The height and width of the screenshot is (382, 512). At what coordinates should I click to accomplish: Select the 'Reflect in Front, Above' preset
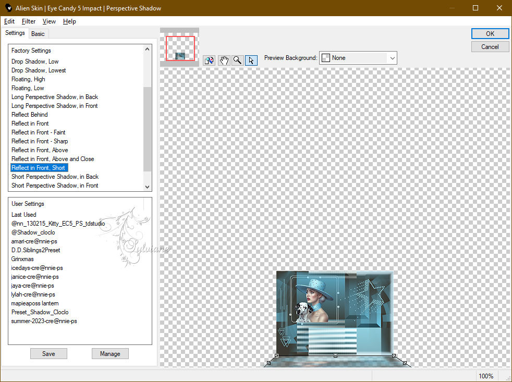(40, 150)
